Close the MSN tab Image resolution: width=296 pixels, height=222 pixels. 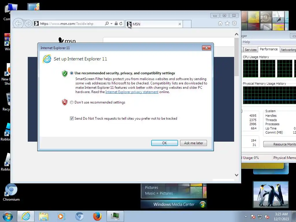(180, 24)
